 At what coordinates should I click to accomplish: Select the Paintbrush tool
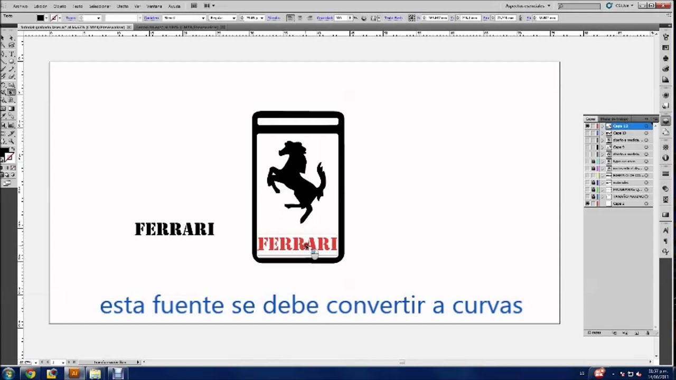(x=4, y=68)
